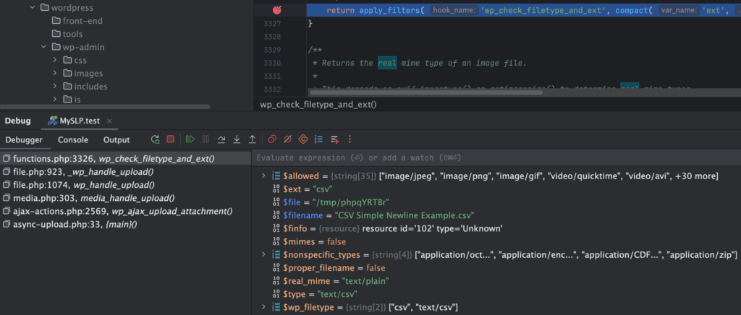Click the project tree horizontal scrollbar
The width and height of the screenshot is (741, 315).
coord(105,107)
